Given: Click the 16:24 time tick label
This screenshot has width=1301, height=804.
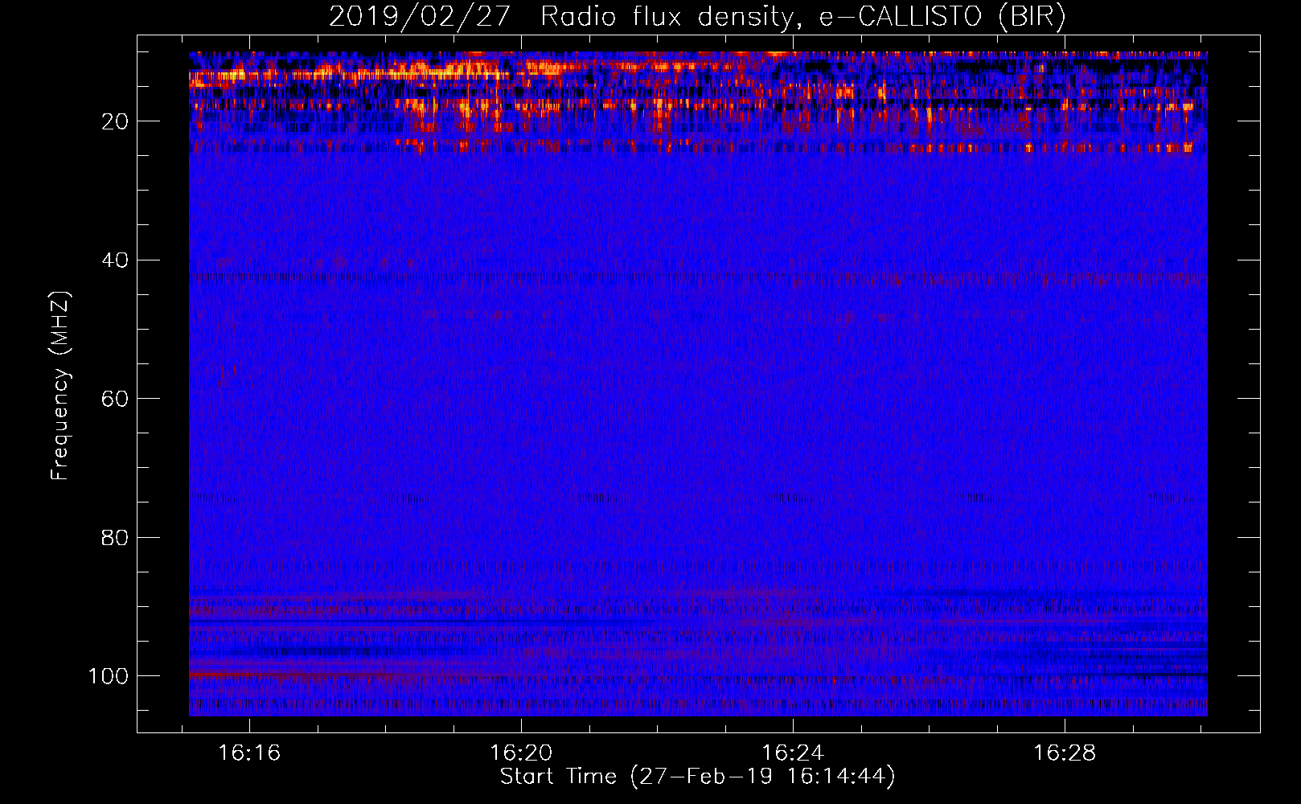Looking at the screenshot, I should point(793,753).
